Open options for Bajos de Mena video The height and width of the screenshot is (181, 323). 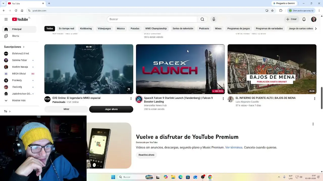tap(315, 99)
